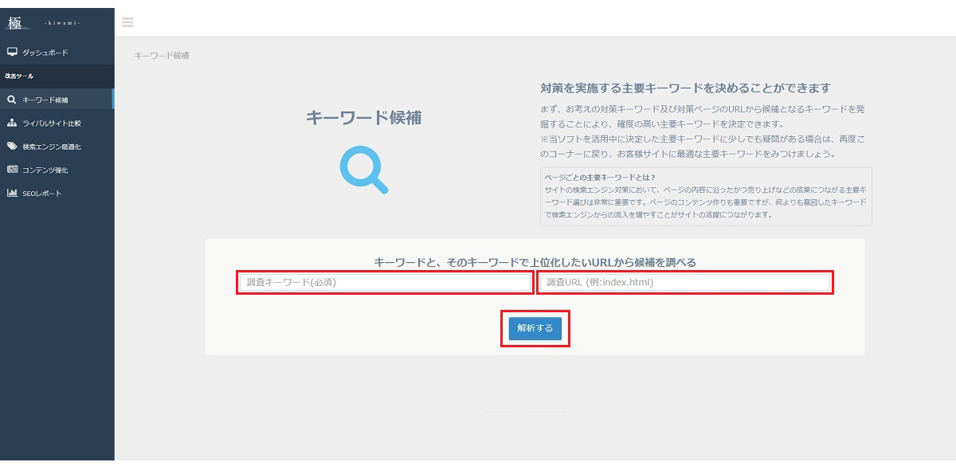Click the 改善ツール section header in sidebar
The height and width of the screenshot is (474, 956).
(19, 76)
